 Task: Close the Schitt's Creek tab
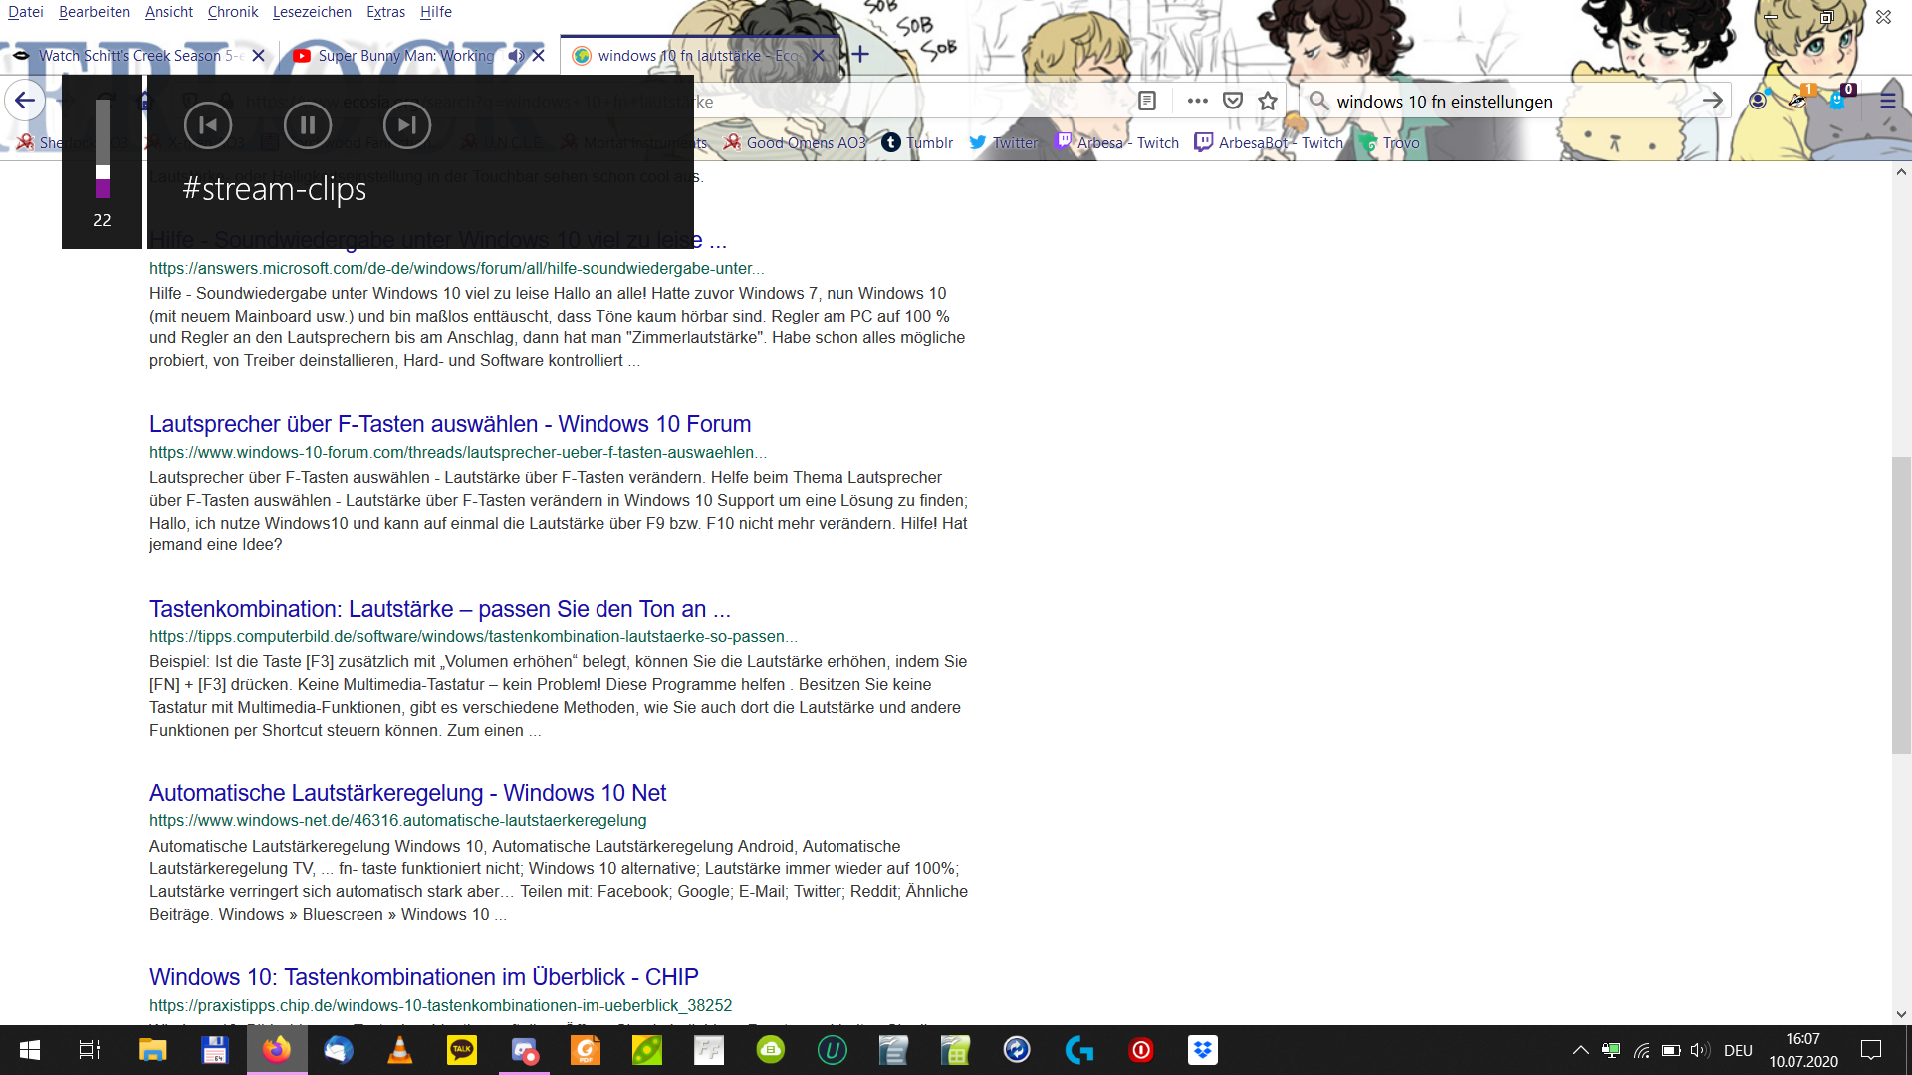pyautogui.click(x=259, y=56)
